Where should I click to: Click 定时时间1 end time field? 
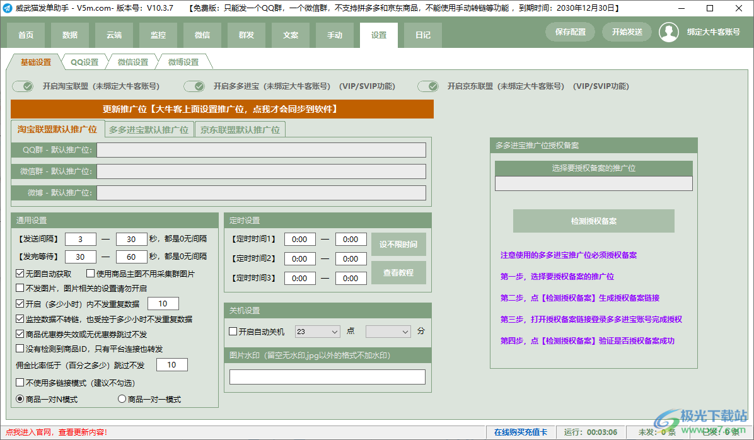(351, 239)
